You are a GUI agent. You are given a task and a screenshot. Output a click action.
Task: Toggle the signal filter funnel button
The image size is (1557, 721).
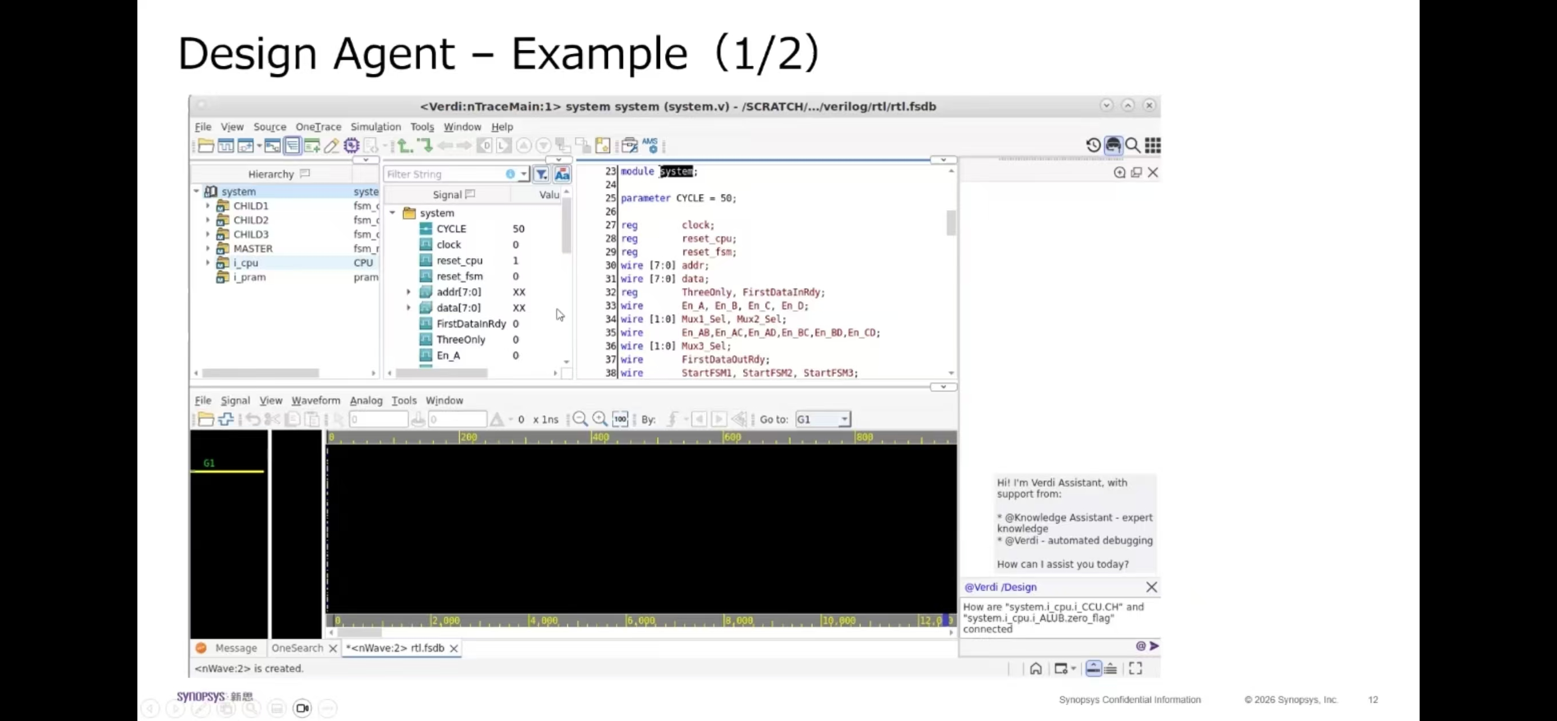pos(542,174)
